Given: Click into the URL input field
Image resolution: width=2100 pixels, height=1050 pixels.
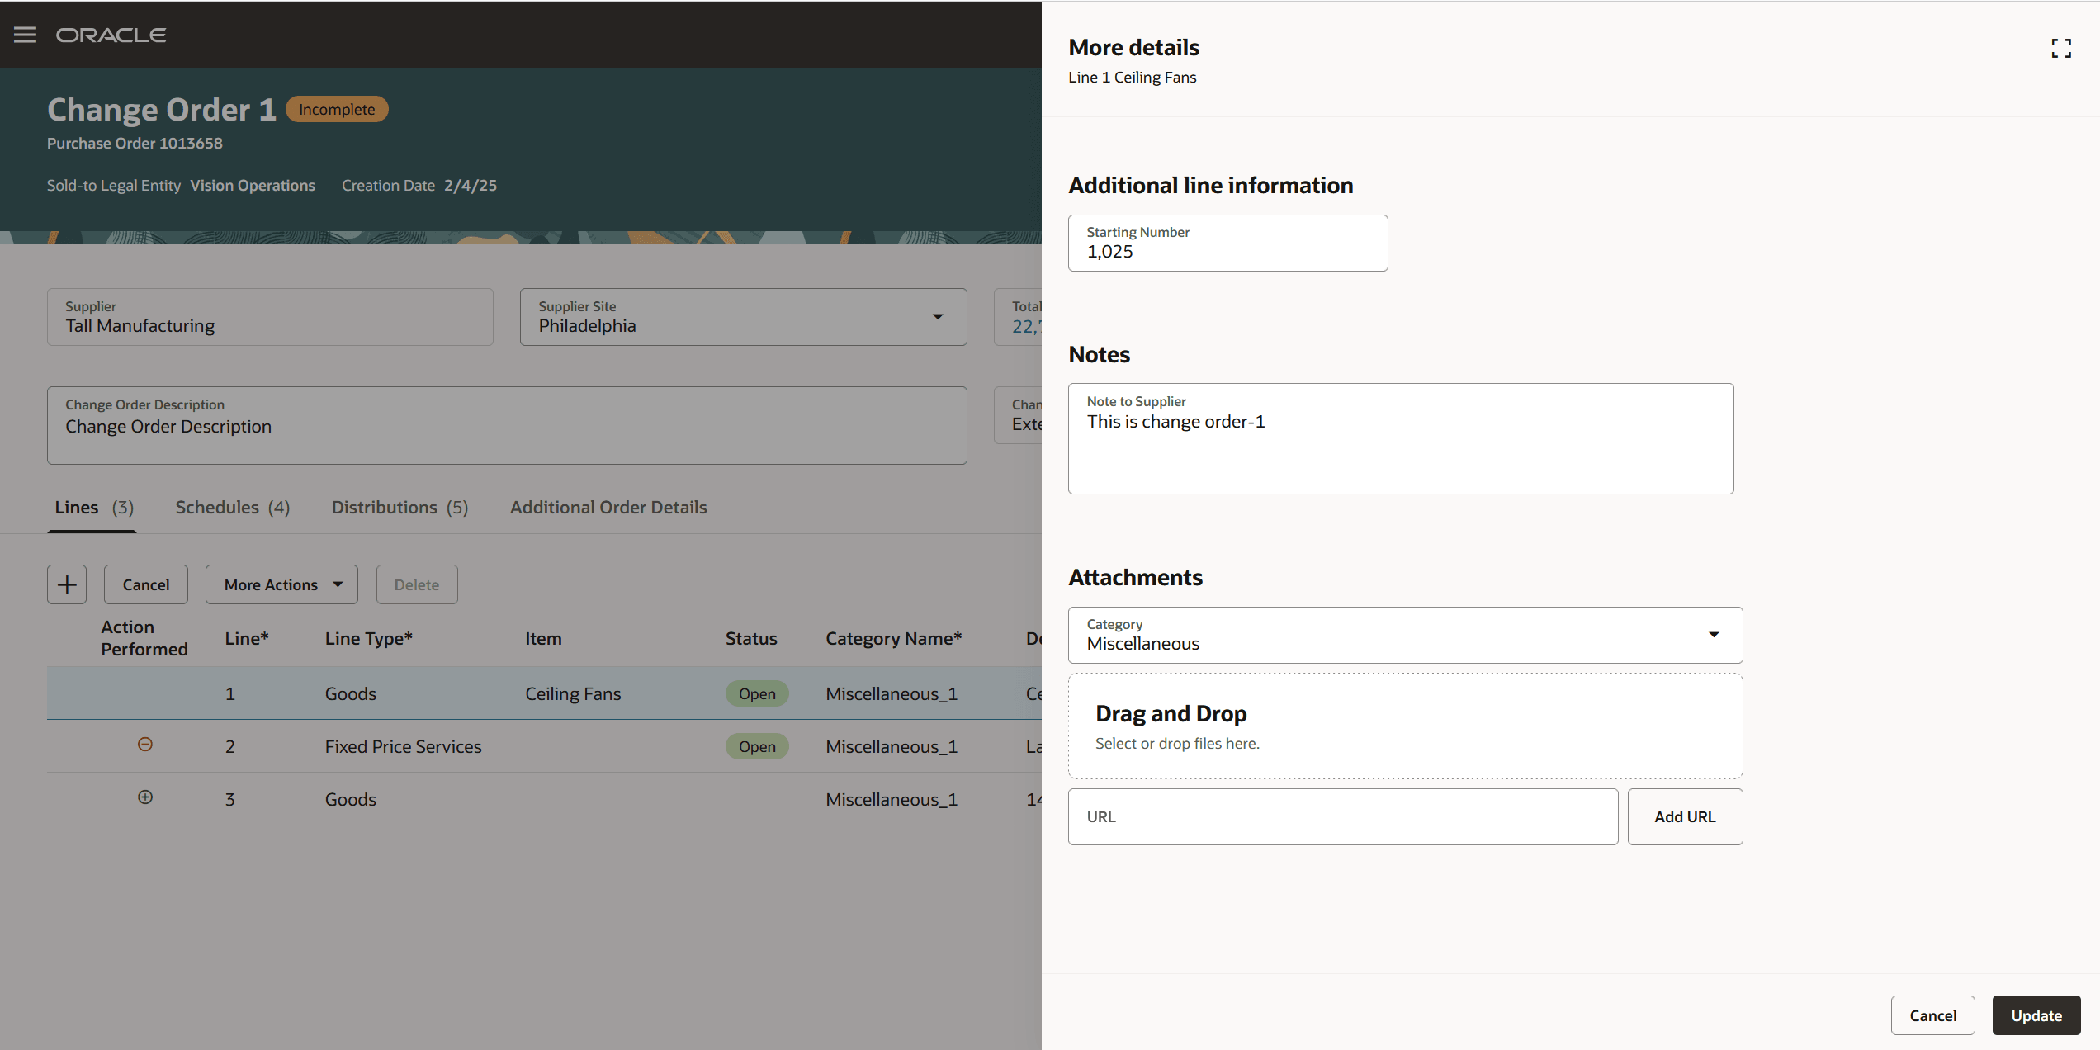Looking at the screenshot, I should (1342, 816).
